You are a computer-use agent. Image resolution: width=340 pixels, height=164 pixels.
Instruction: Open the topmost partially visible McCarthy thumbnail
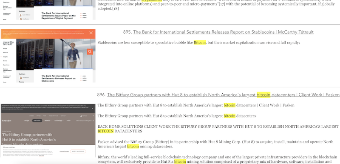48,10
